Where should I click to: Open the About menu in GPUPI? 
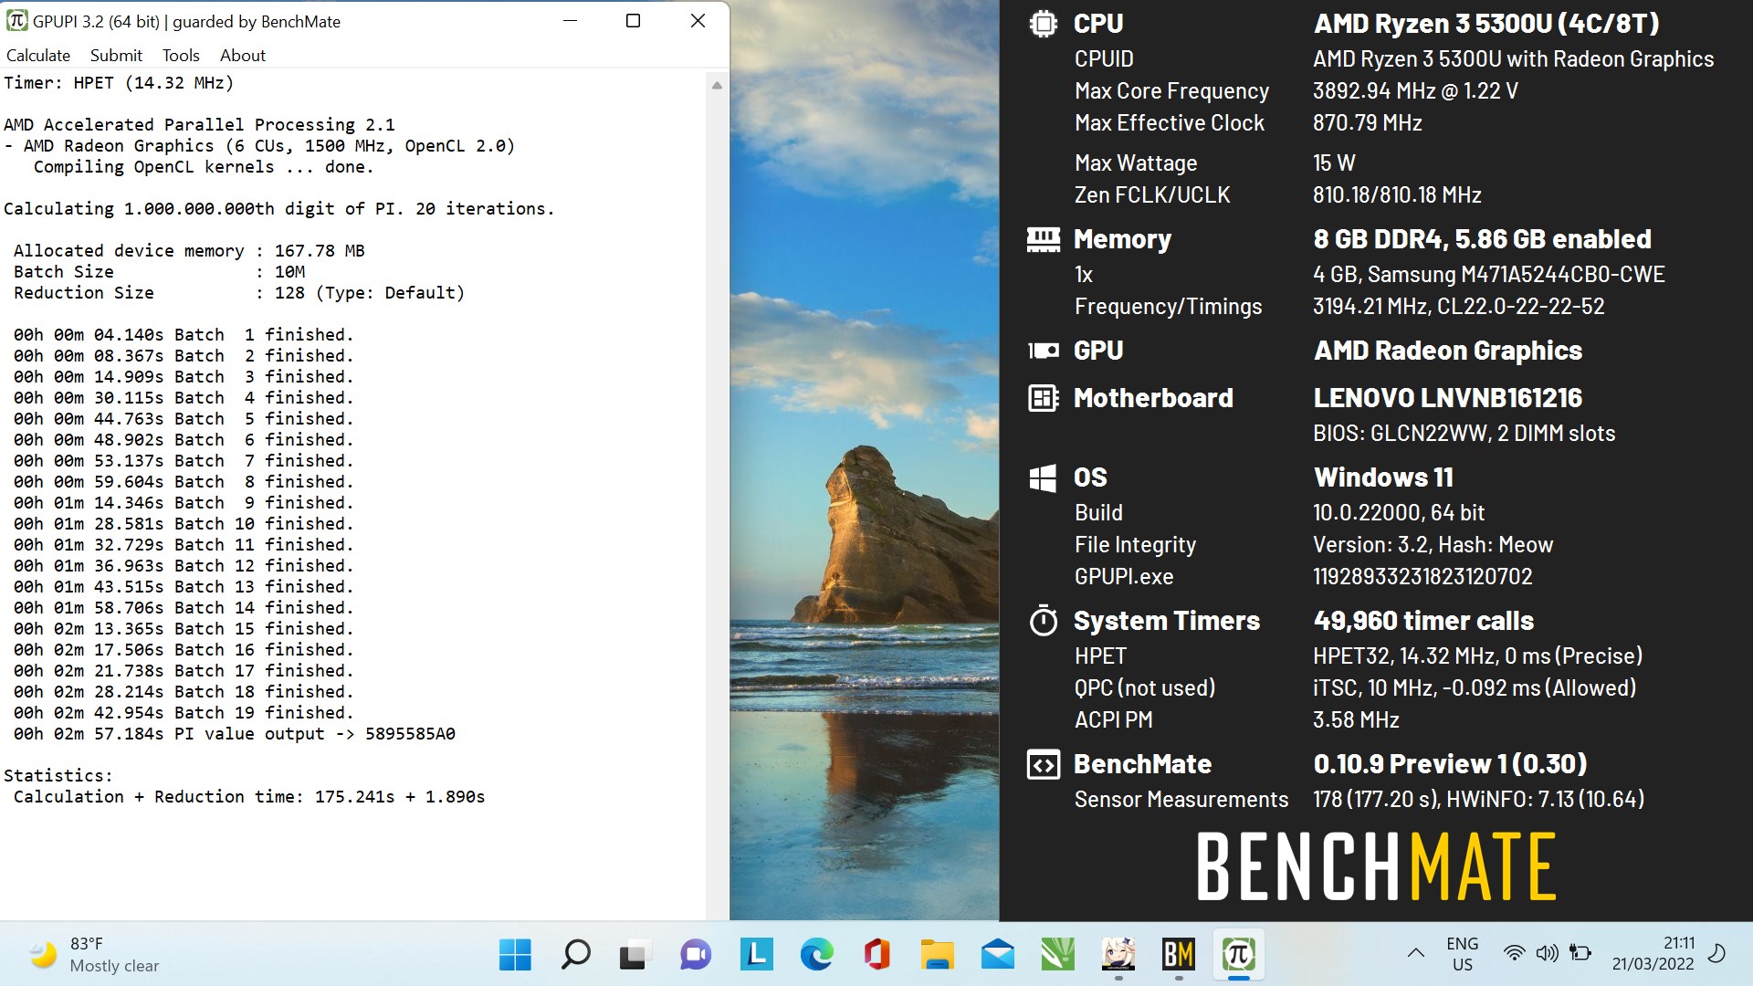pos(243,56)
